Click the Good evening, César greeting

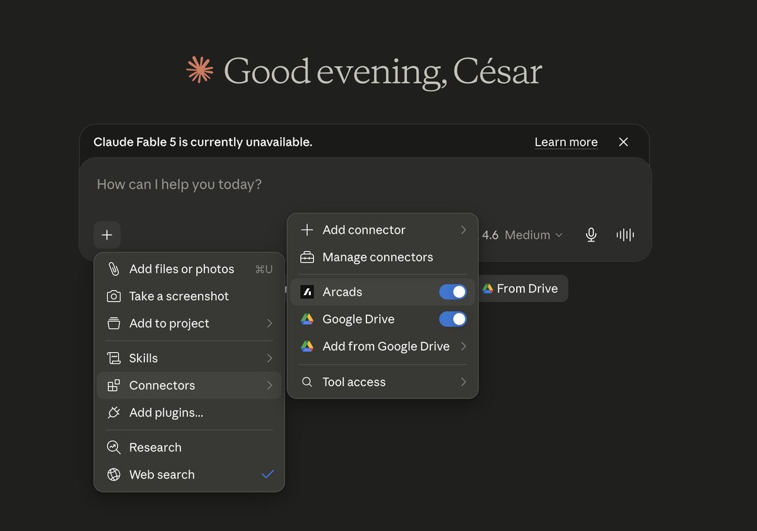[383, 71]
